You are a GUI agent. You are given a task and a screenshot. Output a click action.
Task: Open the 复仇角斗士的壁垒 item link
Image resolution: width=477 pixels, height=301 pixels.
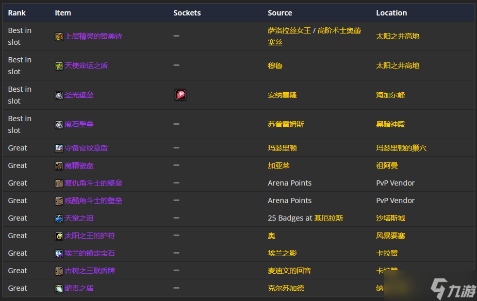click(93, 183)
